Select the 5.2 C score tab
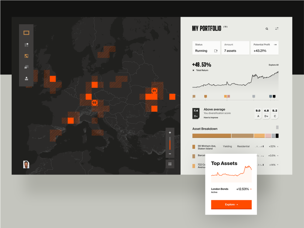Image resolution: width=304 pixels, height=228 pixels. point(275,113)
